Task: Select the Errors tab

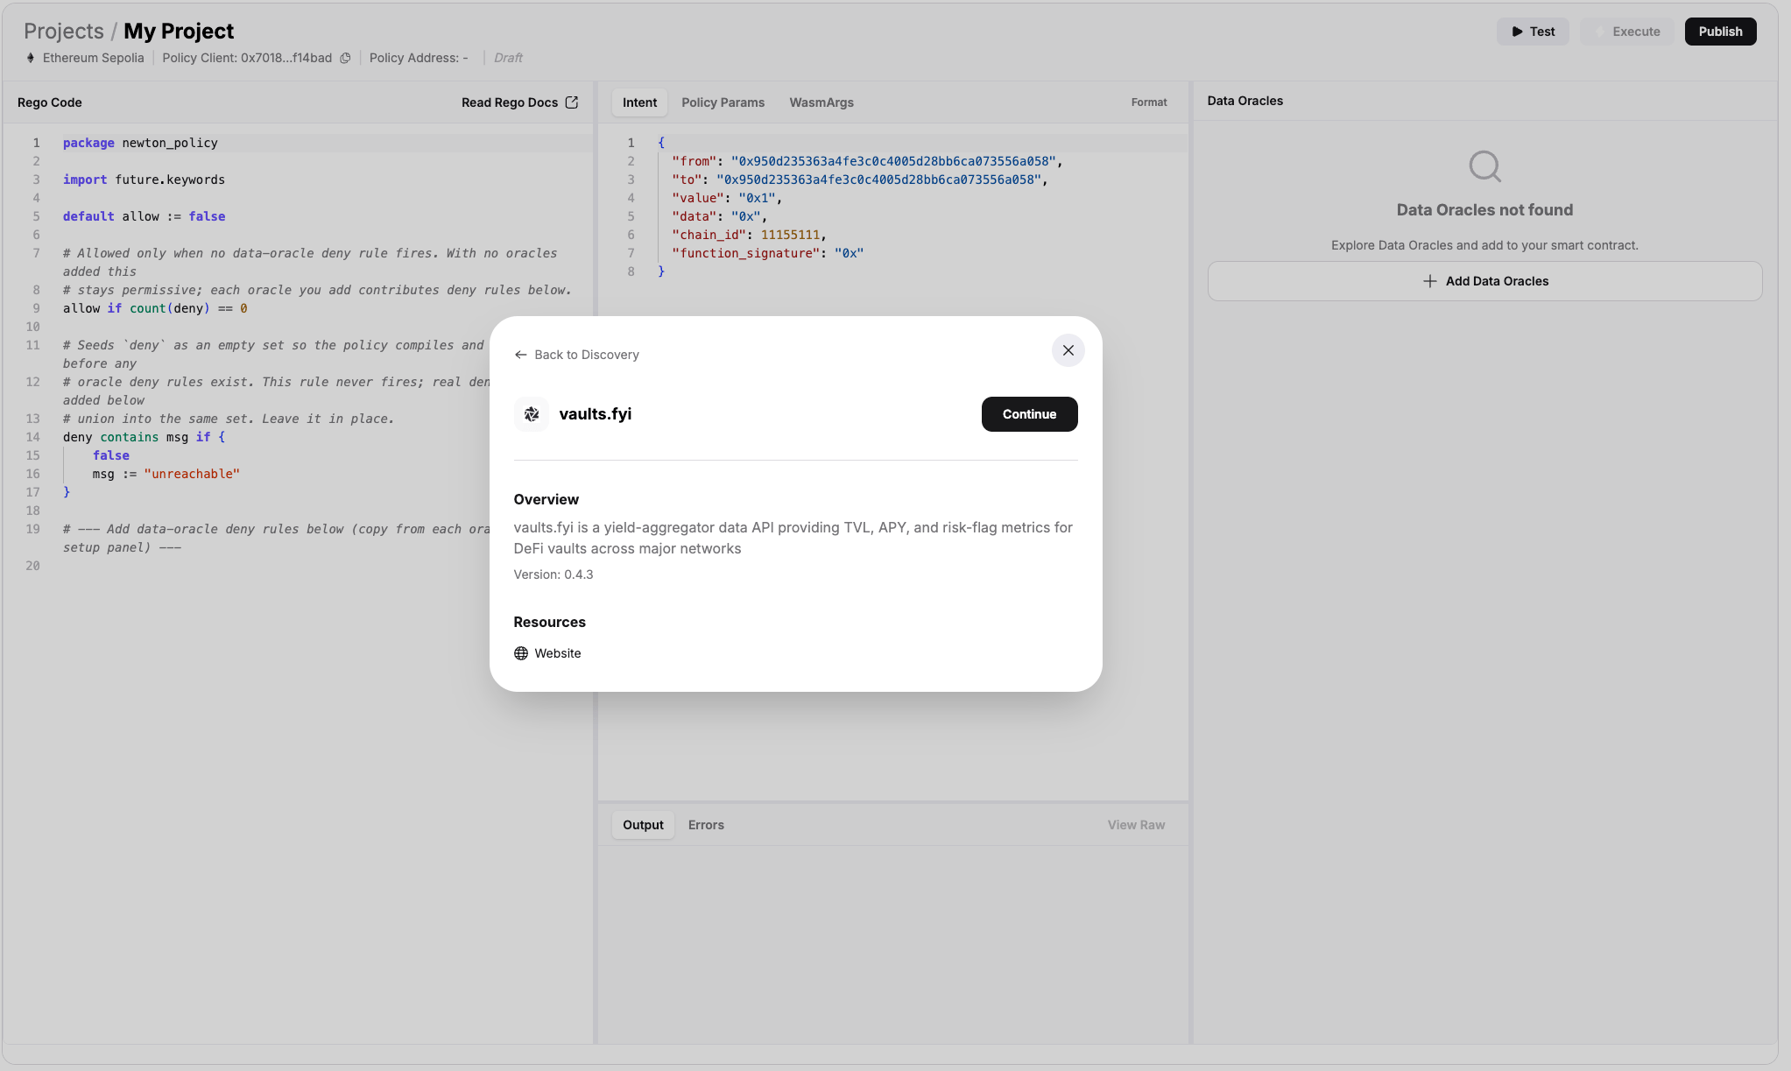Action: click(x=706, y=825)
